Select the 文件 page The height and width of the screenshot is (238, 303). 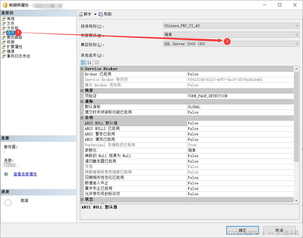tap(11, 23)
